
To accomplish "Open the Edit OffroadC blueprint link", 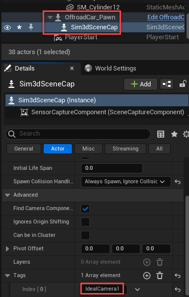I will coord(166,17).
